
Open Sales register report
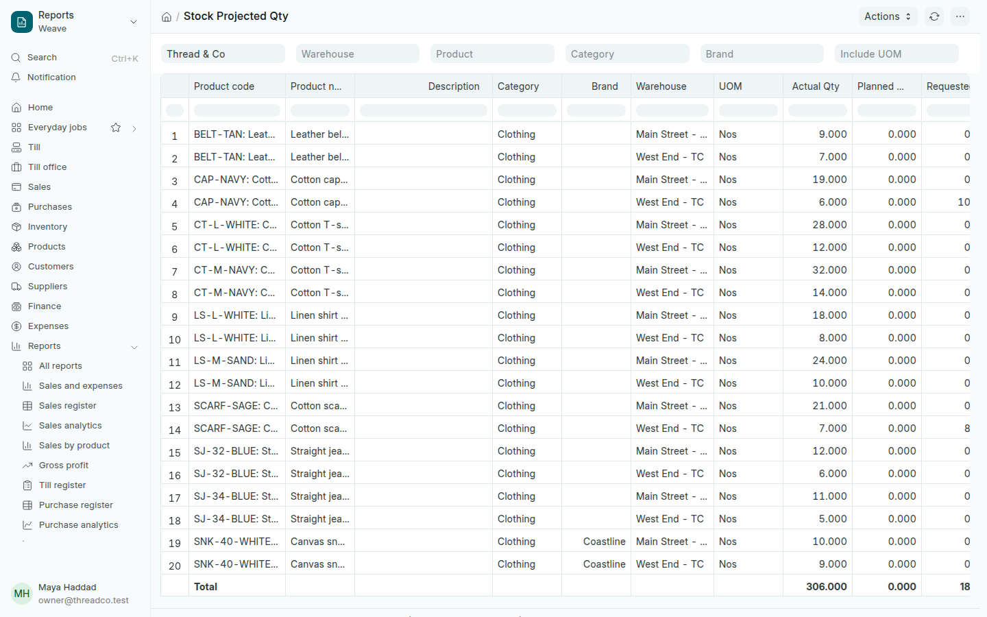click(80, 406)
